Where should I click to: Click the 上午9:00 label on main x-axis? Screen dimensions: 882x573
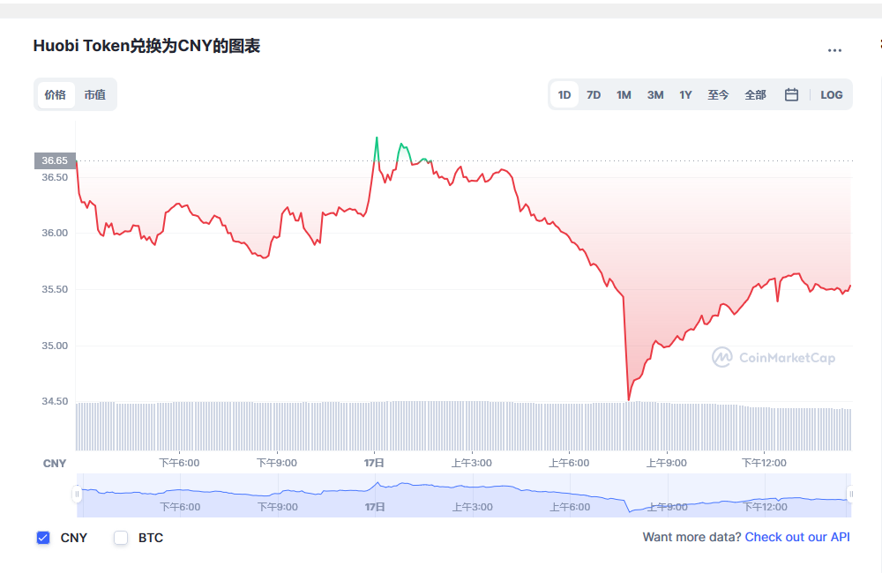point(667,463)
